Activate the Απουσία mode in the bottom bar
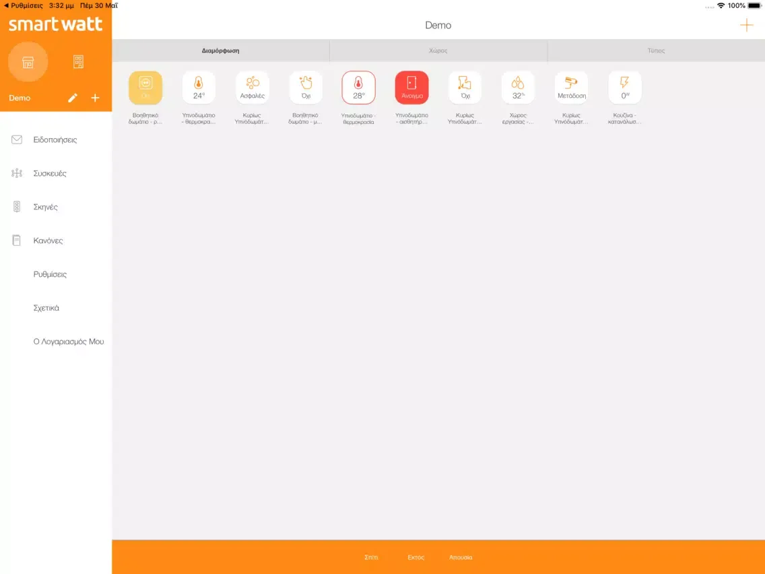Screen dimensions: 765x574 point(461,557)
